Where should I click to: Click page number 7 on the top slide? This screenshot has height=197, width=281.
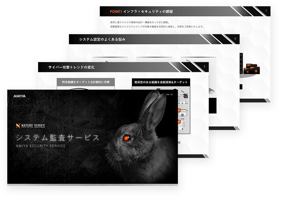[266, 11]
